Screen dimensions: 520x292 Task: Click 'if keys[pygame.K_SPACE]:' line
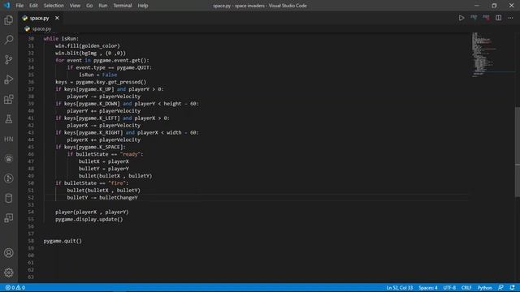[90, 147]
